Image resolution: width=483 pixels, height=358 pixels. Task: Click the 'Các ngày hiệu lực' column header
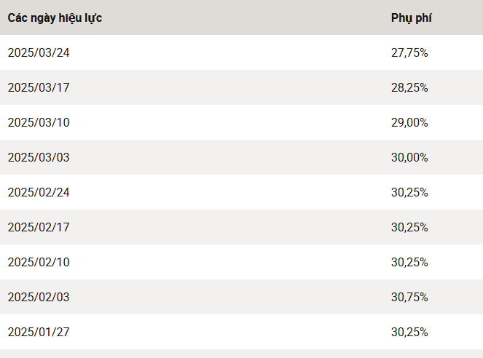coord(55,18)
